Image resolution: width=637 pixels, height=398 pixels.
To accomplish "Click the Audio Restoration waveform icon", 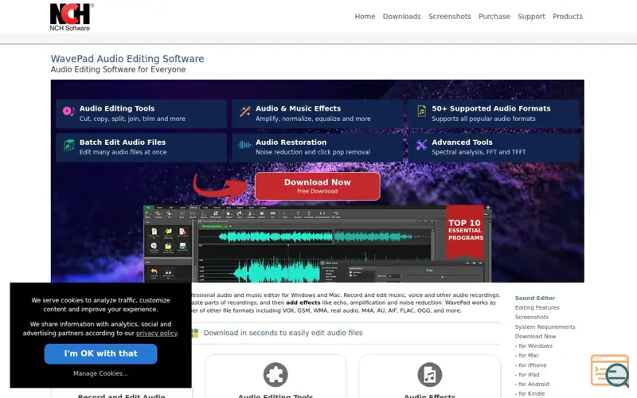I will click(x=244, y=145).
